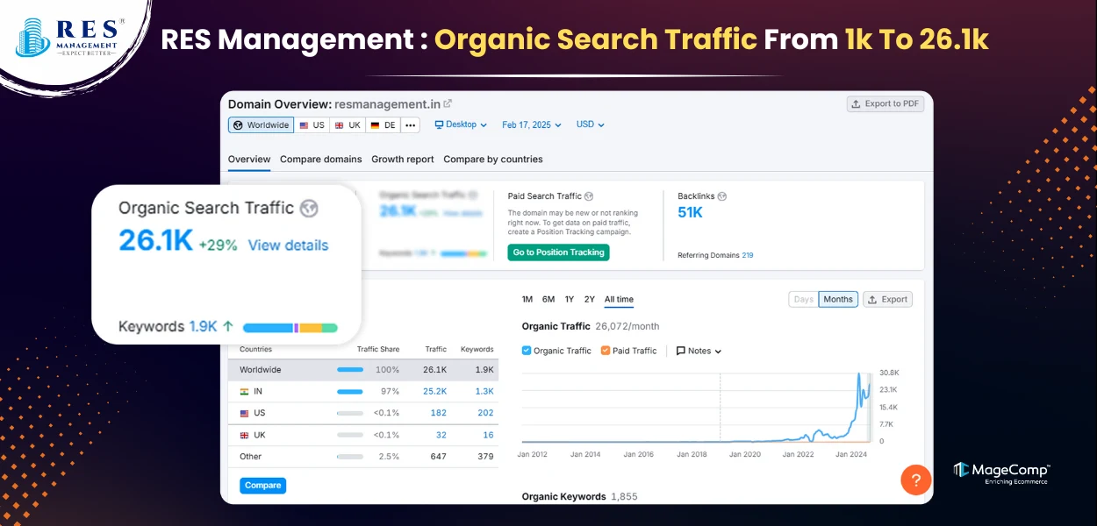Click globe icon next to Organic Search Traffic

pyautogui.click(x=308, y=209)
